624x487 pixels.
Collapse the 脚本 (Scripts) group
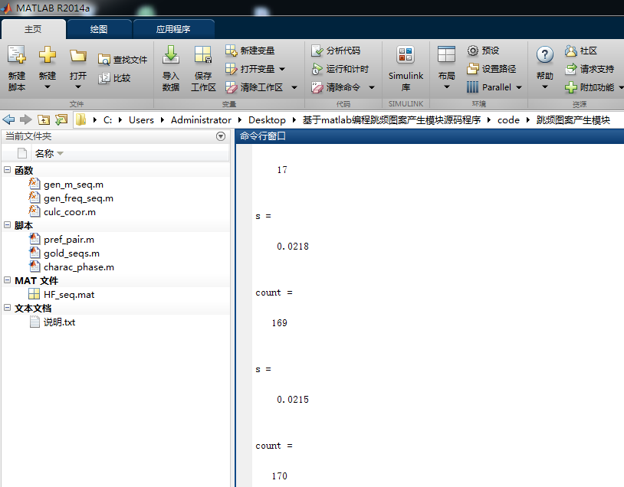[x=7, y=225]
